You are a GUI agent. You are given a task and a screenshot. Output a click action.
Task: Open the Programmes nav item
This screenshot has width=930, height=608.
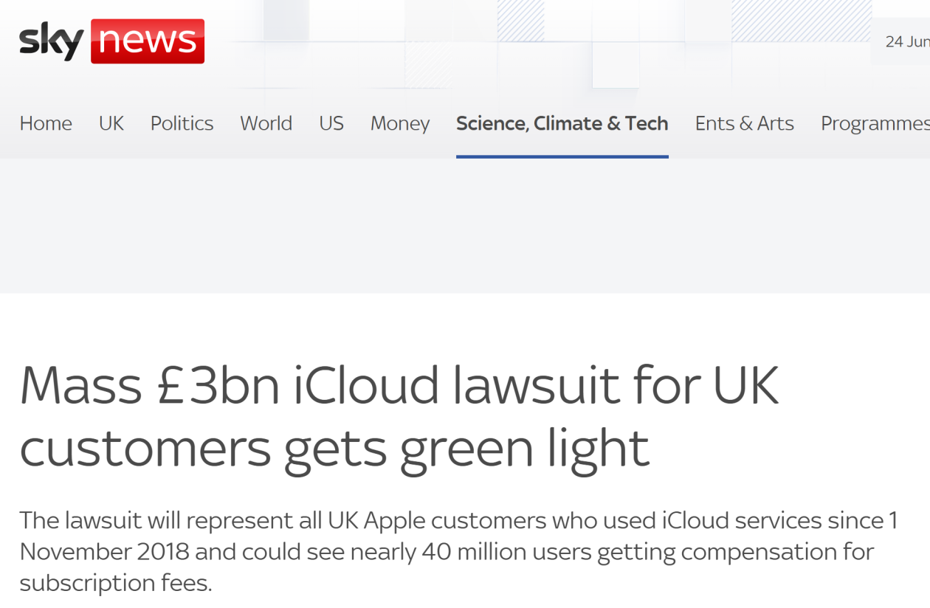[875, 123]
